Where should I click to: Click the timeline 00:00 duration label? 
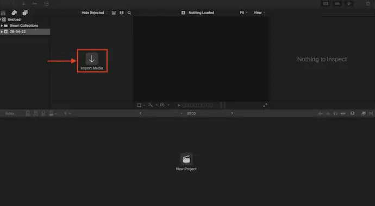191,113
